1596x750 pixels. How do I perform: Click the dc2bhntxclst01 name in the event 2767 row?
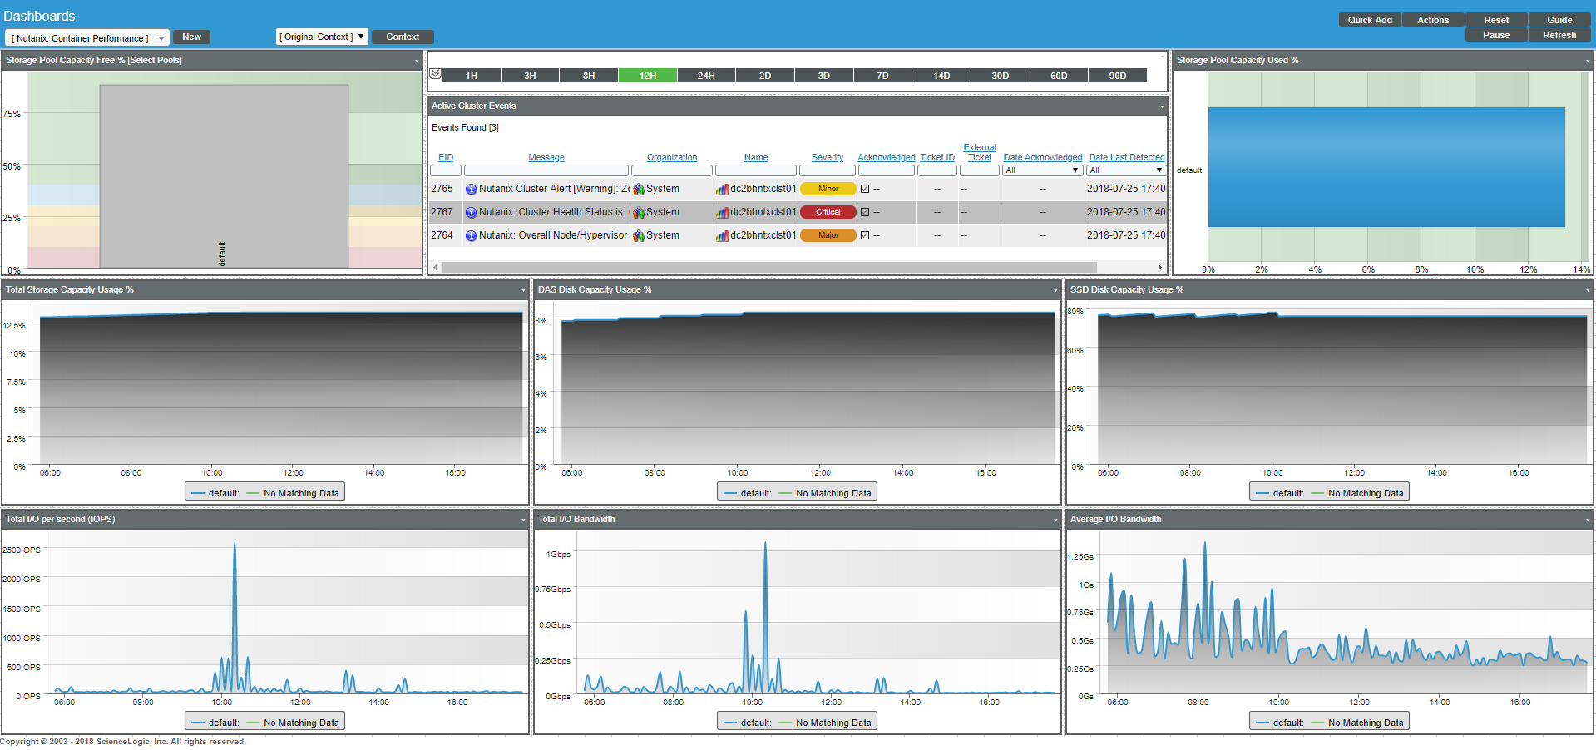pos(763,213)
